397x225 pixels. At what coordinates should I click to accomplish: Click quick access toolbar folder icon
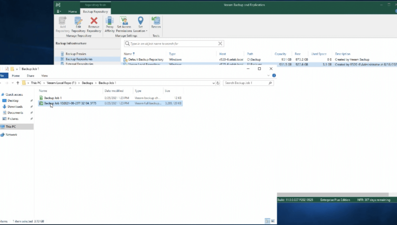point(12,69)
